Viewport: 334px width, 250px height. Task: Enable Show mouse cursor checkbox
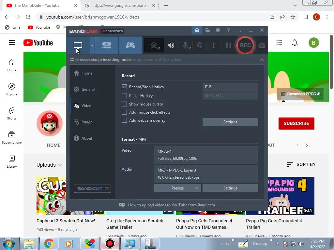click(x=124, y=104)
